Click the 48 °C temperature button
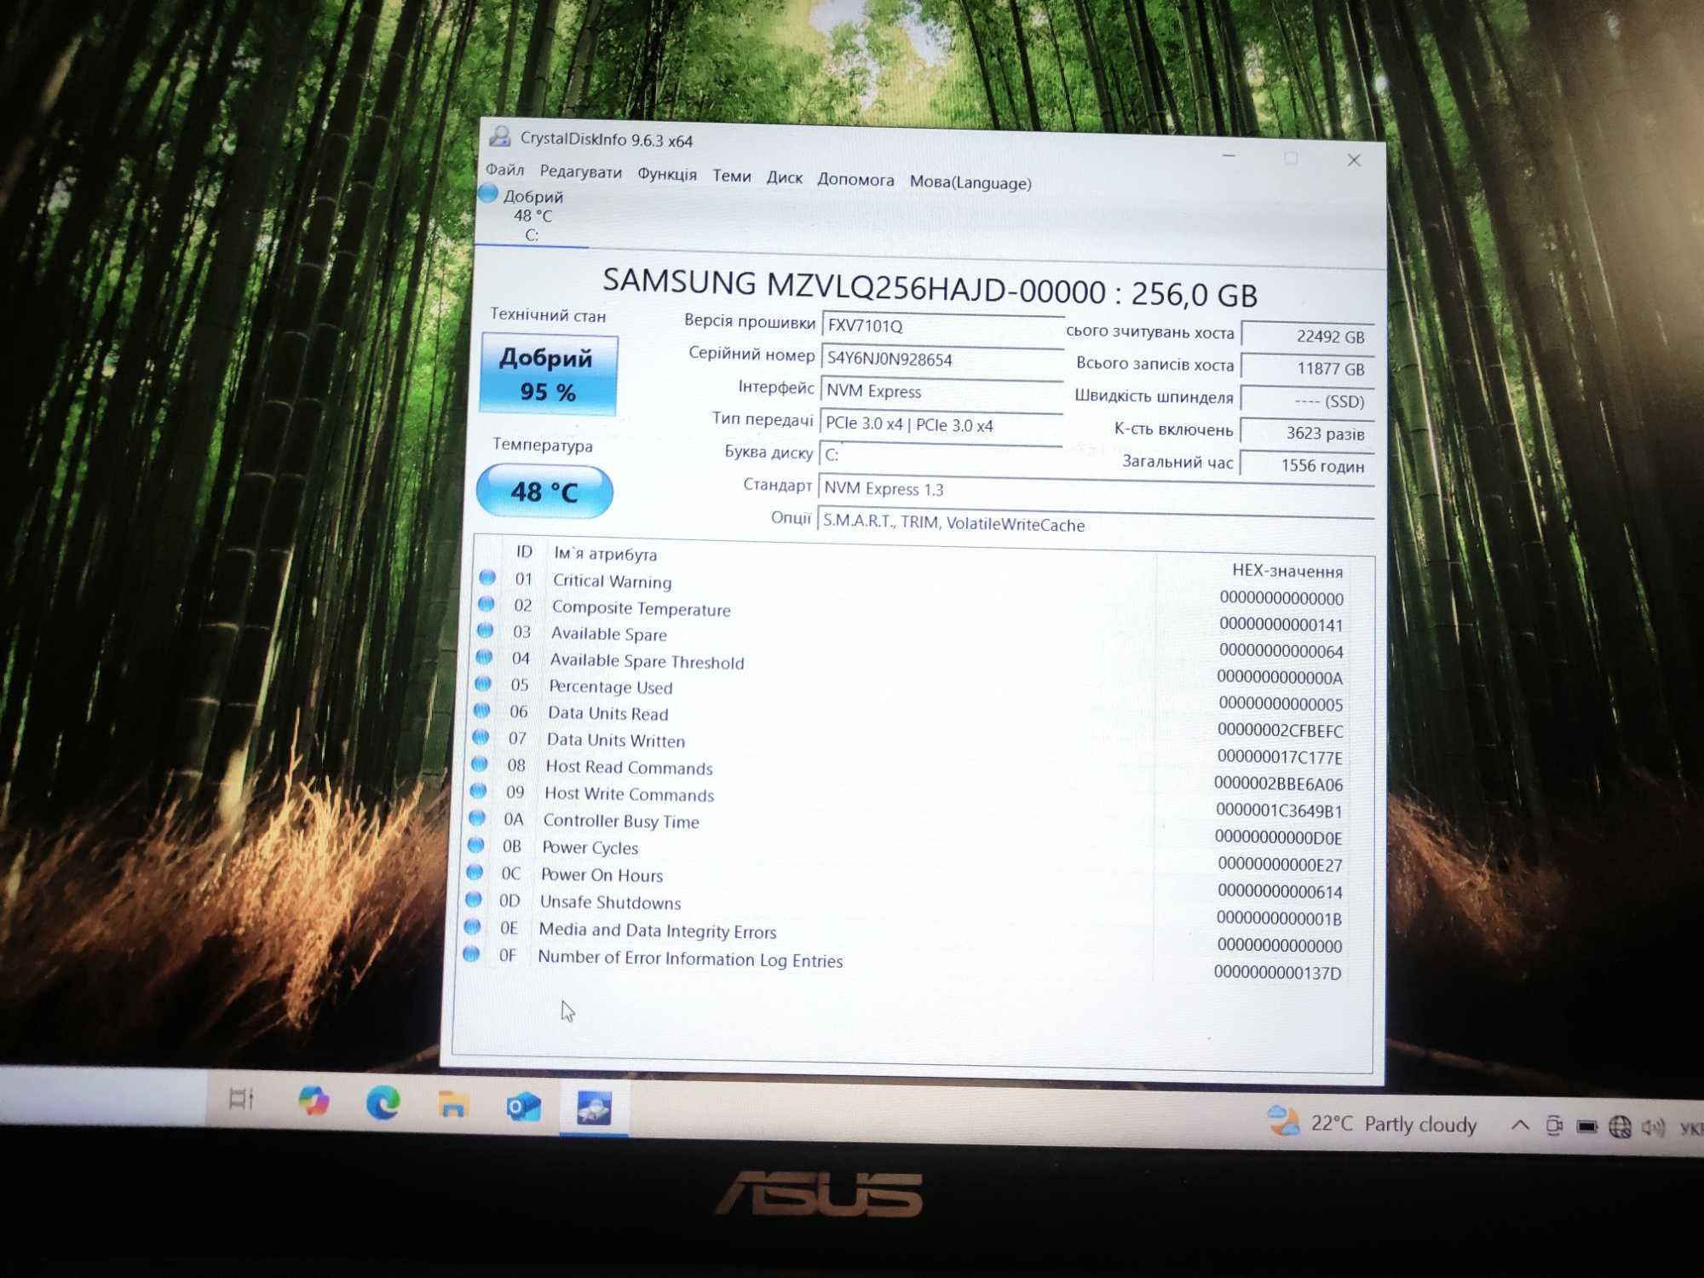The height and width of the screenshot is (1278, 1704). point(544,491)
